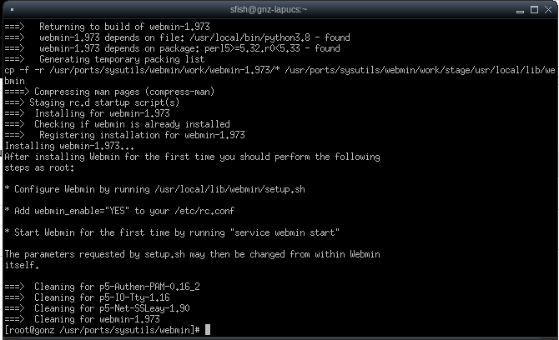Screen dimensions: 559x340
Task: Click the Generating temporary packing list line
Action: tap(105, 59)
